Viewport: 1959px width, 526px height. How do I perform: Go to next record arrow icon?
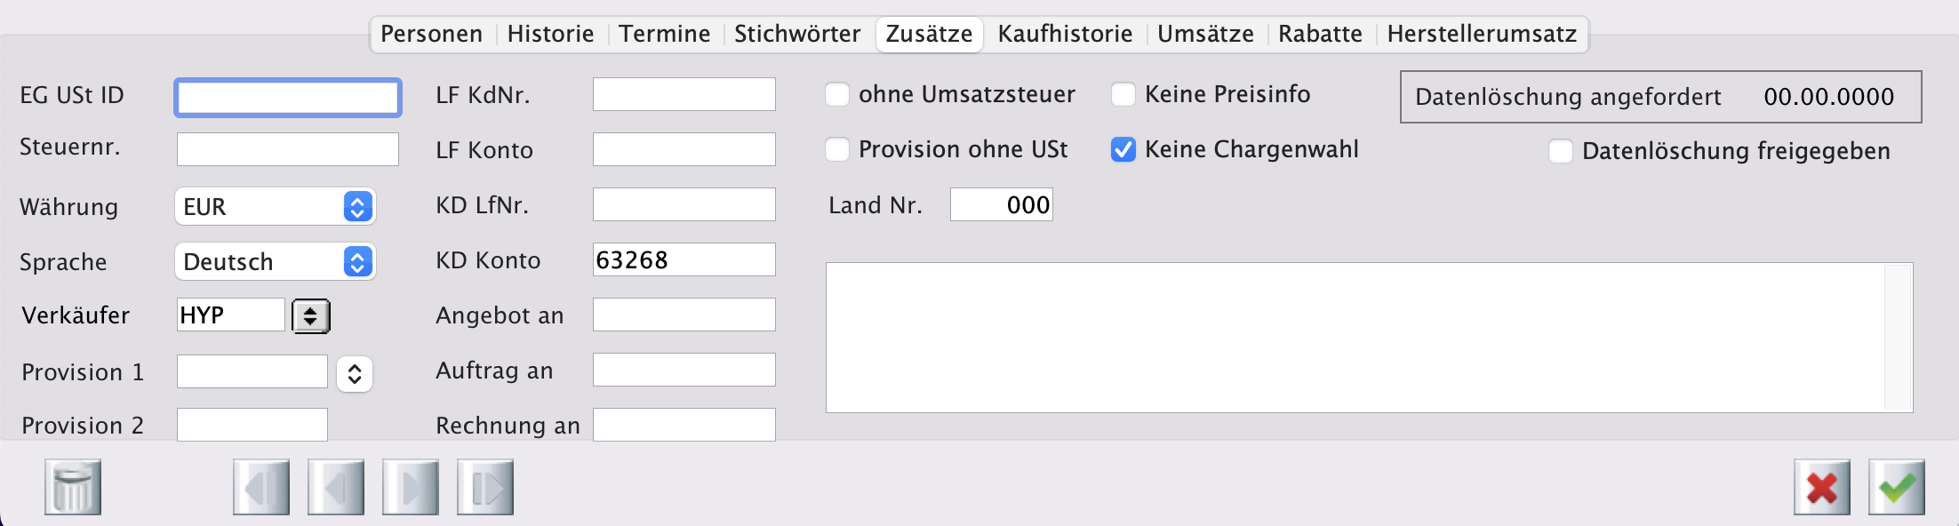pos(411,487)
